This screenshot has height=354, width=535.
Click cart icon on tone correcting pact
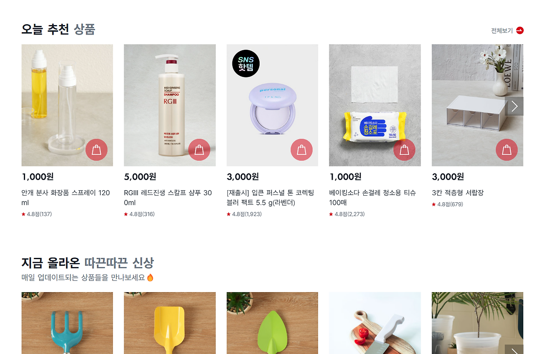(302, 150)
